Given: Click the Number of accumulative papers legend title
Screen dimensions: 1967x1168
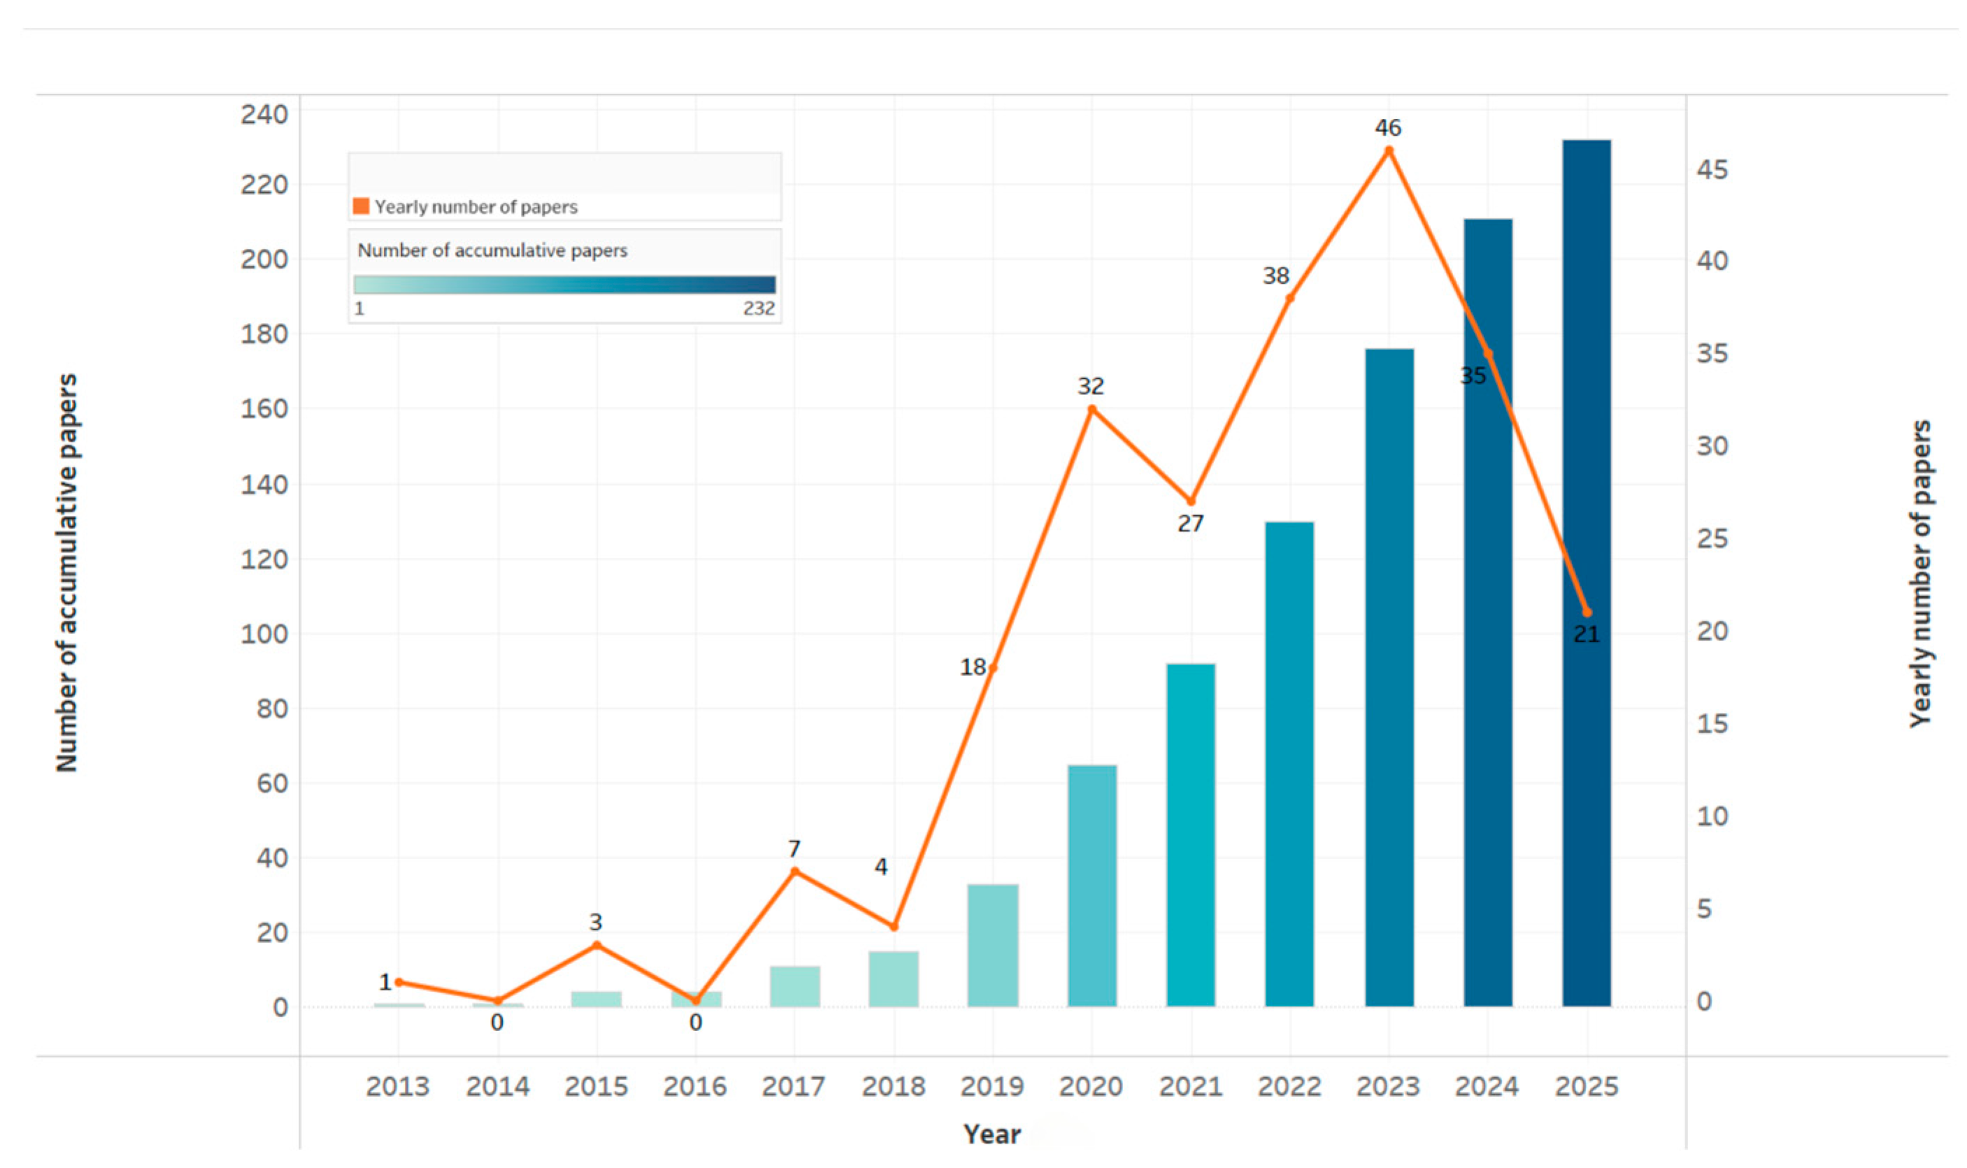Looking at the screenshot, I should 492,250.
